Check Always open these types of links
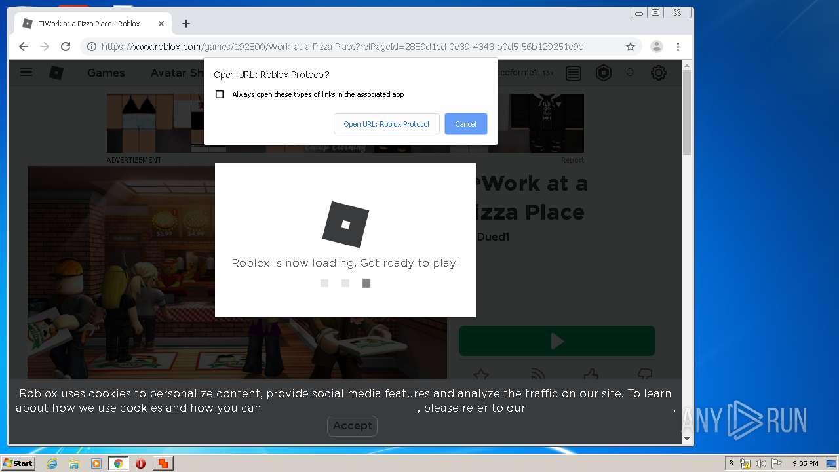Viewport: 839px width, 472px height. 220,94
